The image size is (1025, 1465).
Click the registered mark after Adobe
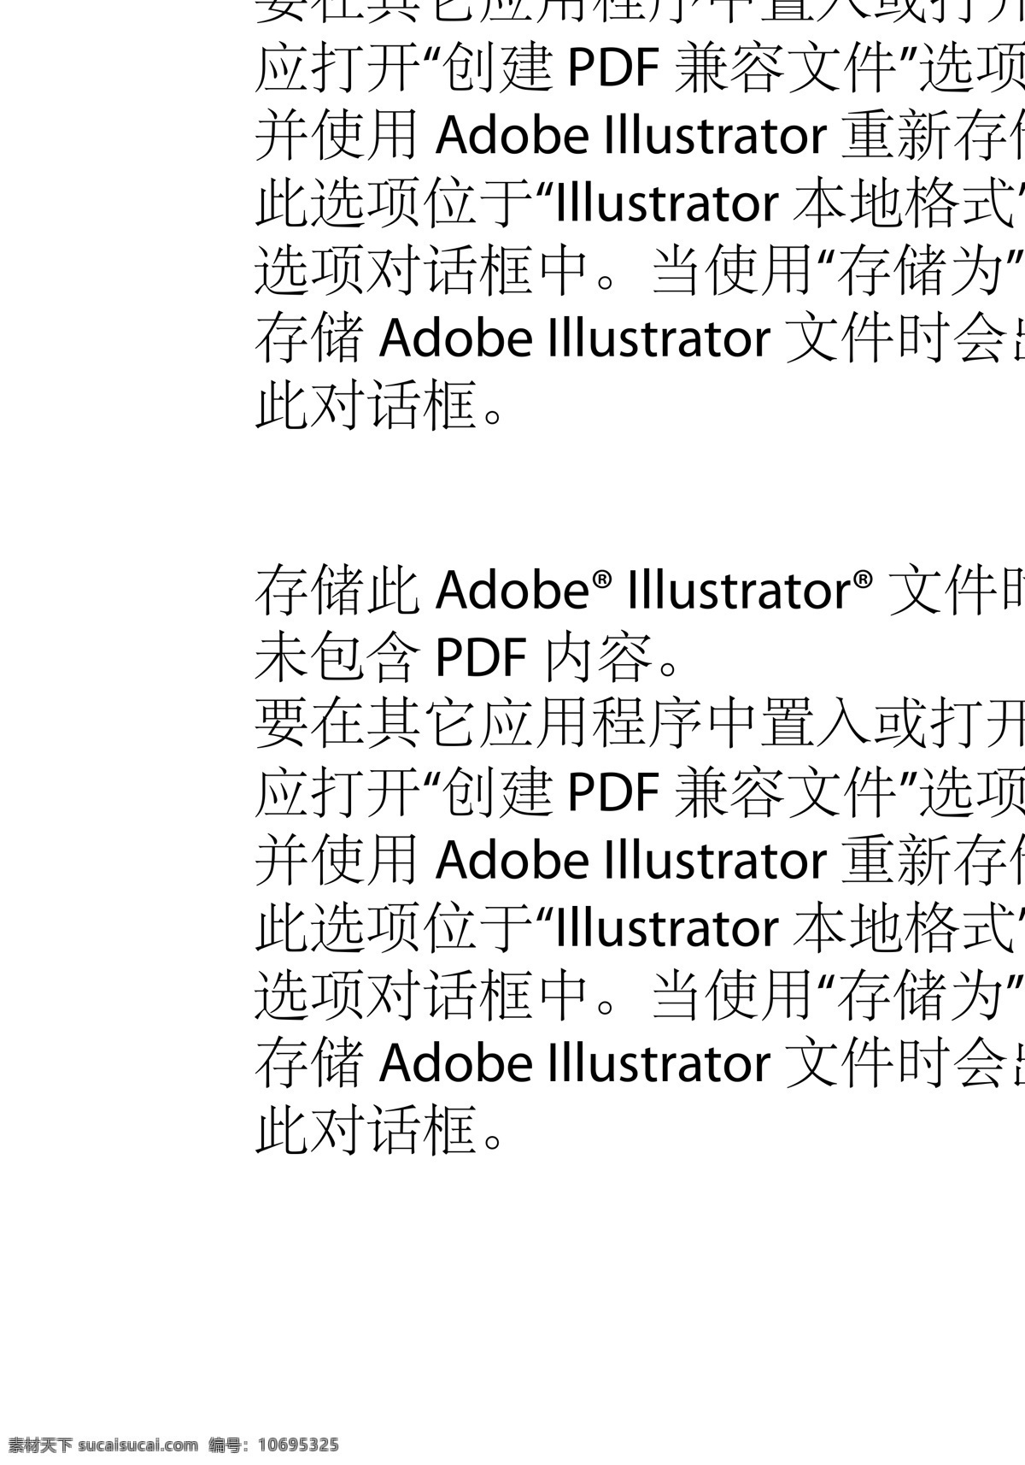click(602, 580)
